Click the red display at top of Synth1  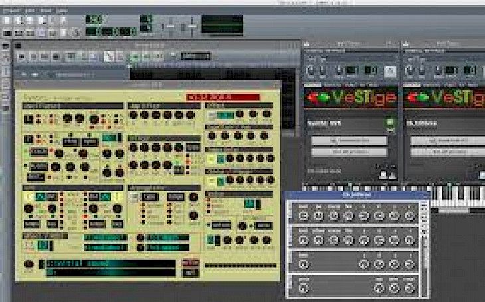pos(223,98)
